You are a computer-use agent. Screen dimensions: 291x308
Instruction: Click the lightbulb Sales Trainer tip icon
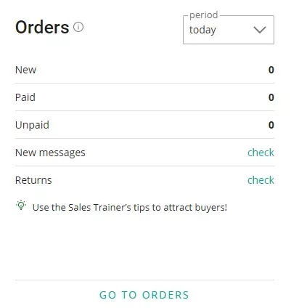21,206
